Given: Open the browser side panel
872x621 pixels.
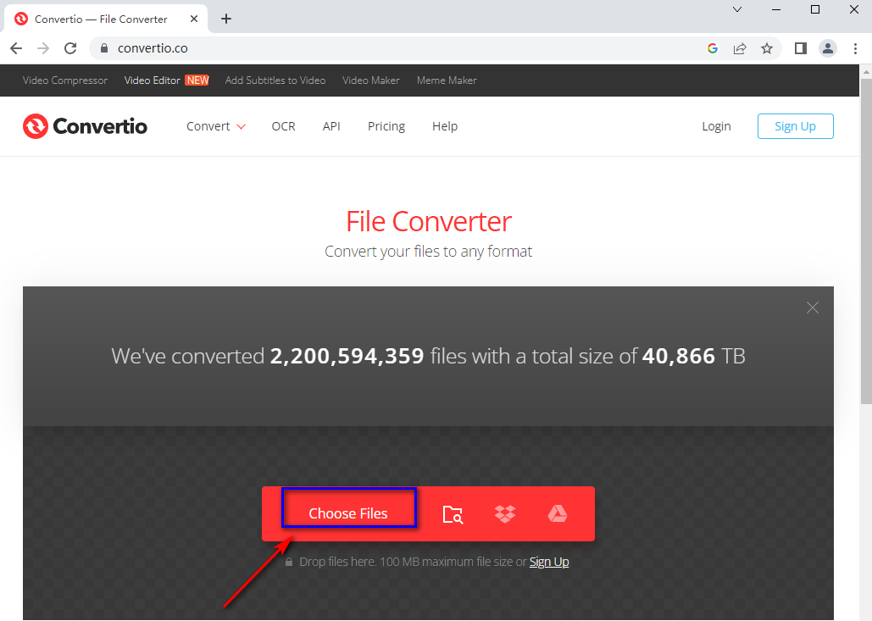Looking at the screenshot, I should click(800, 48).
